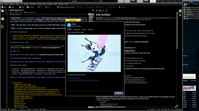Switch to the About tab in About Kate
The image size is (199, 111).
click(x=70, y=29)
